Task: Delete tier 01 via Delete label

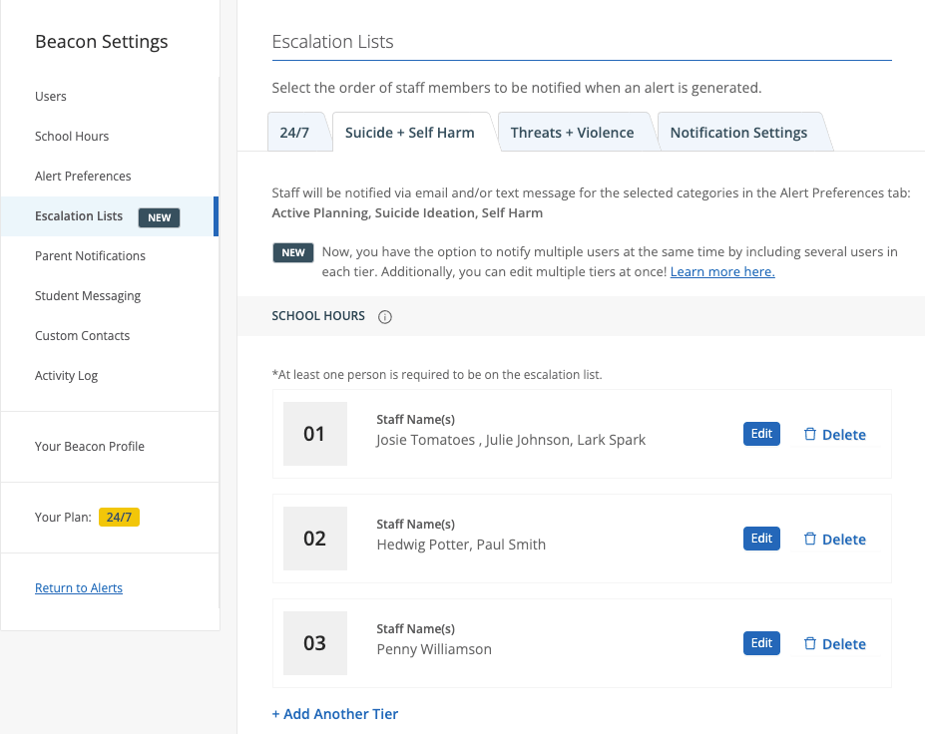Action: click(x=843, y=435)
